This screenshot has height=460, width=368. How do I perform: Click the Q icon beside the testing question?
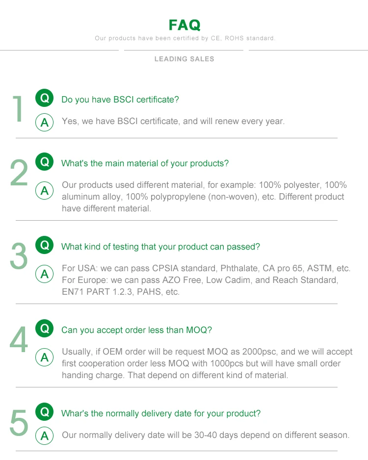44,245
